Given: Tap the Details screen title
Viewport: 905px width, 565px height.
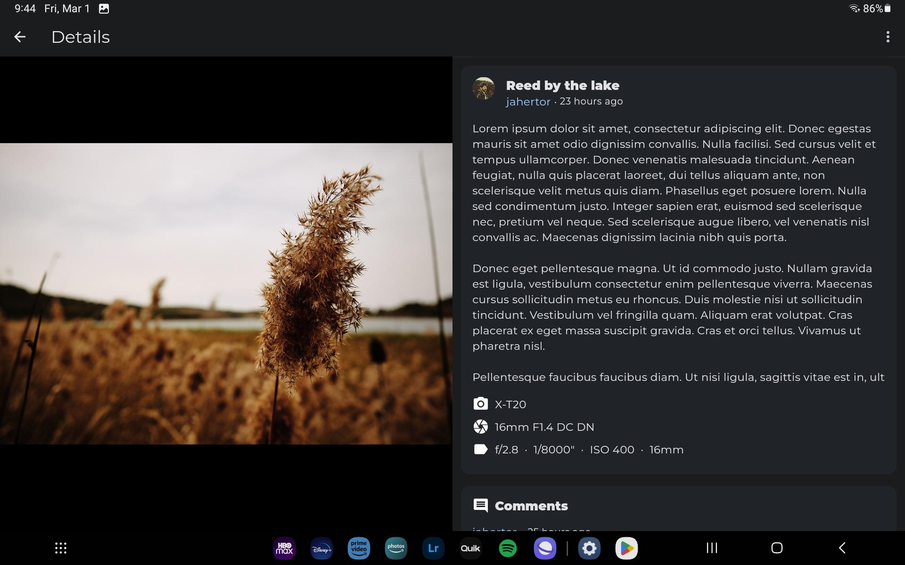Looking at the screenshot, I should 81,37.
